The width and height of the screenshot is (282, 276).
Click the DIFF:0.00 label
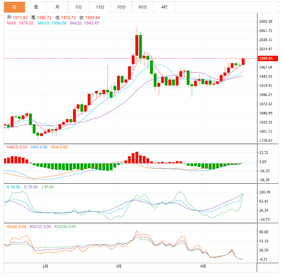coord(39,147)
